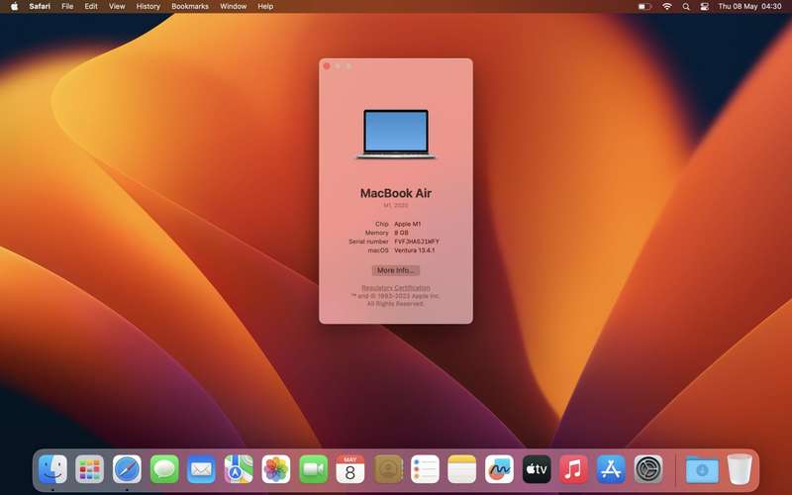
Task: Launch Safari from the Dock
Action: 127,469
